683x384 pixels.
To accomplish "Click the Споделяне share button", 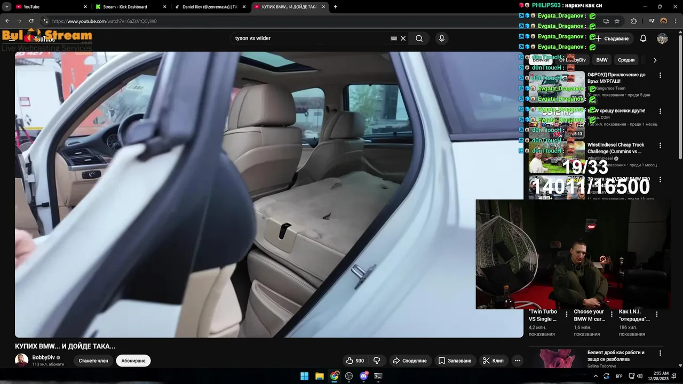I will (410, 361).
